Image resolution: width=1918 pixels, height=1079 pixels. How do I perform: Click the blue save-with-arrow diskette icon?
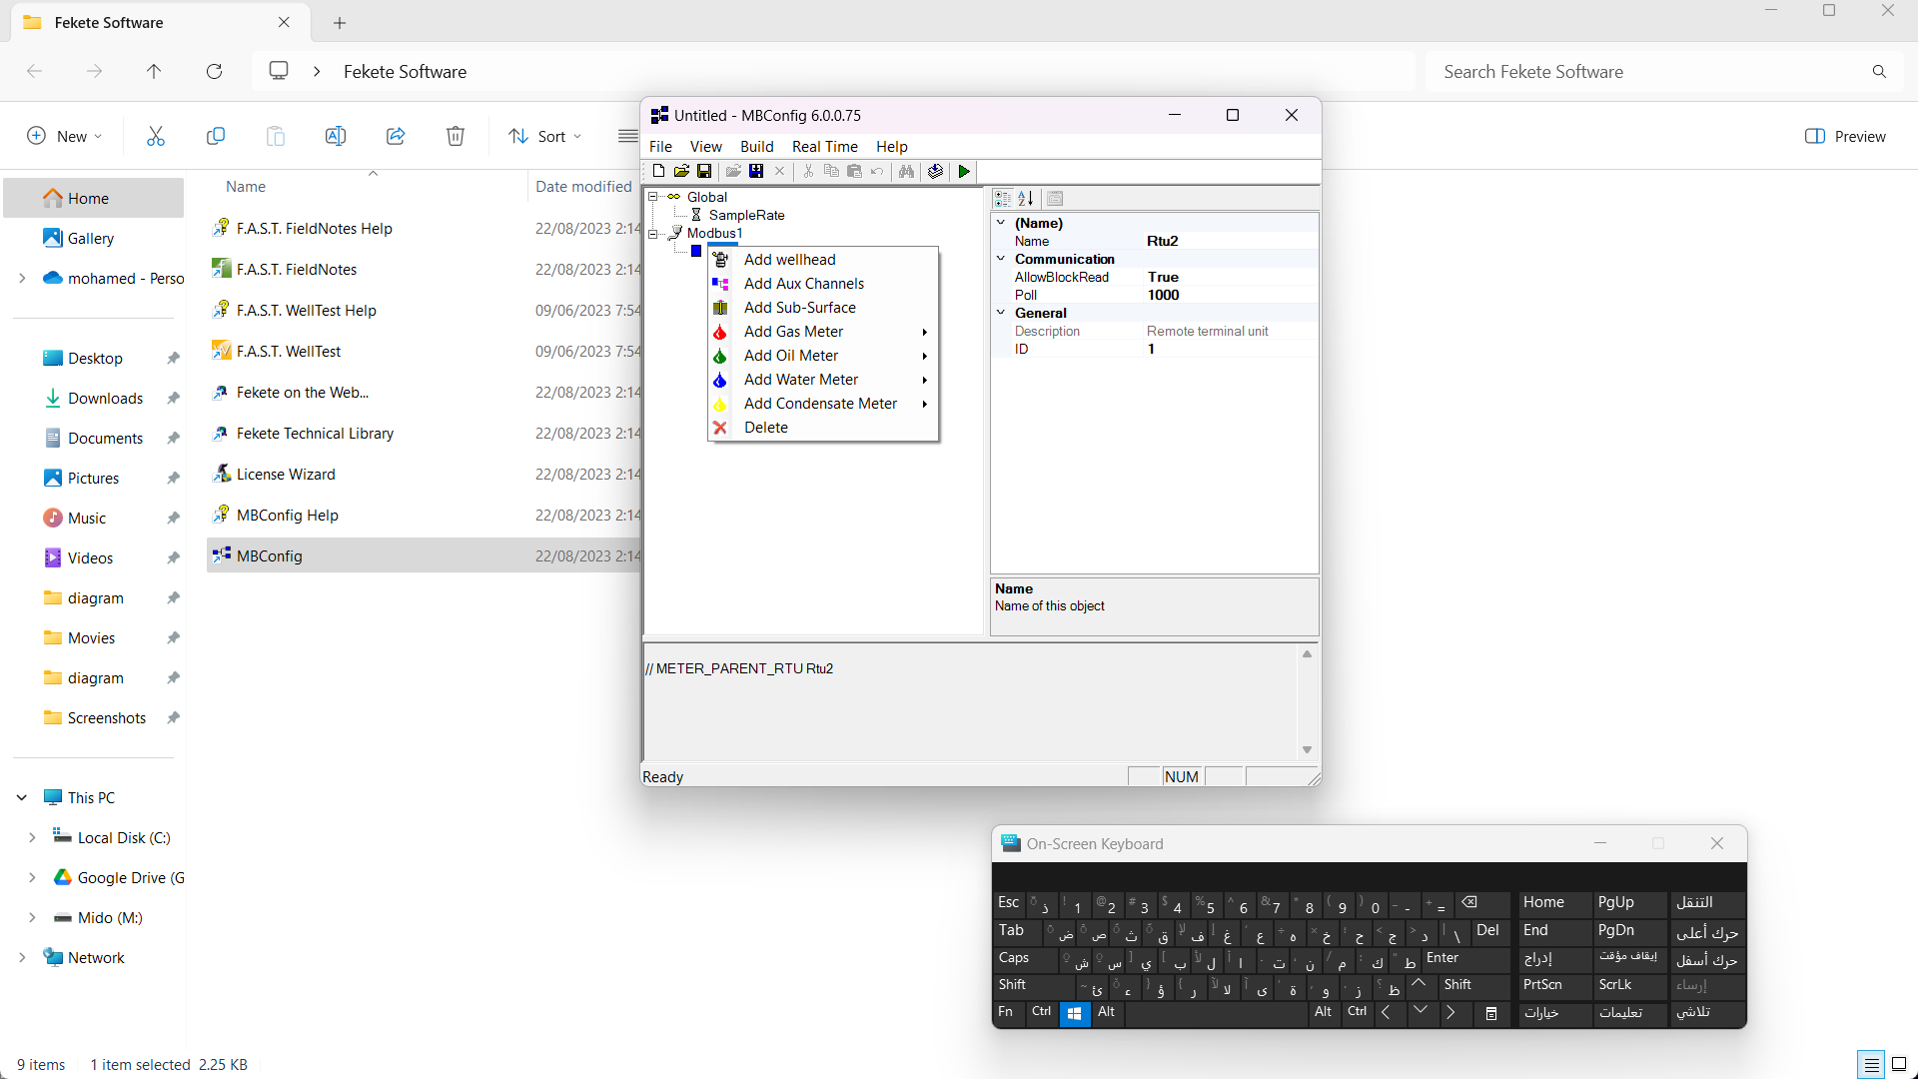tap(756, 172)
